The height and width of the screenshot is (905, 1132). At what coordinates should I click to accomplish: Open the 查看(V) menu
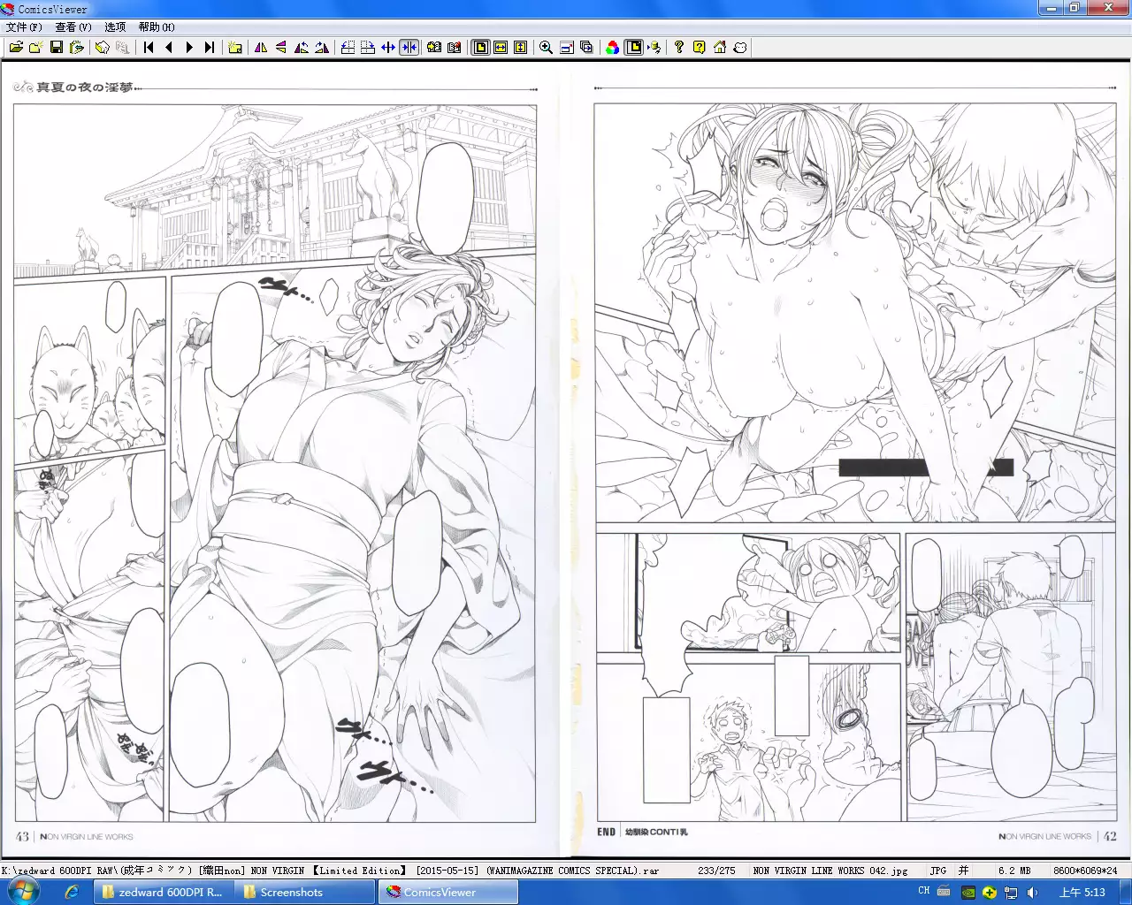point(73,27)
